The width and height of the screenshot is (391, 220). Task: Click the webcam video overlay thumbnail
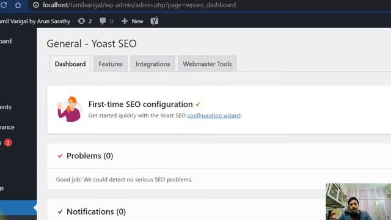359,202
